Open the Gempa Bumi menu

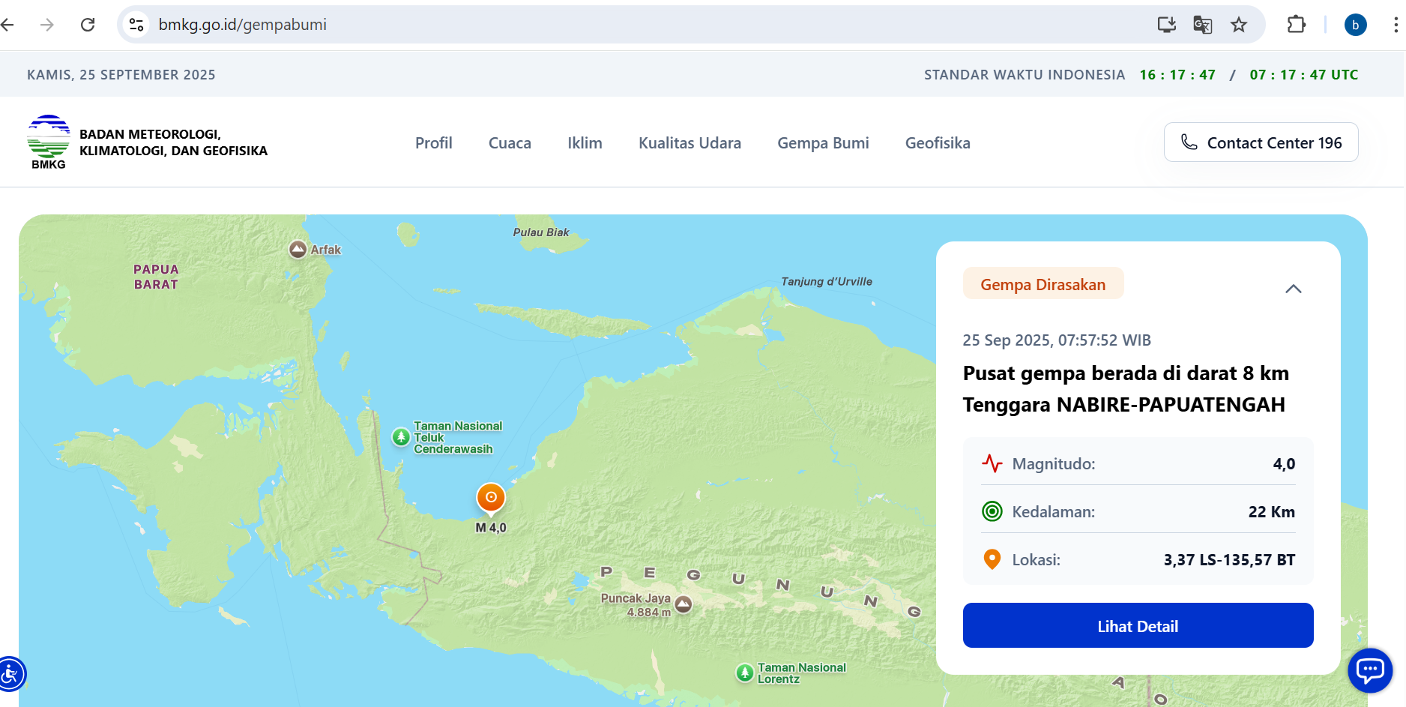[x=823, y=142]
